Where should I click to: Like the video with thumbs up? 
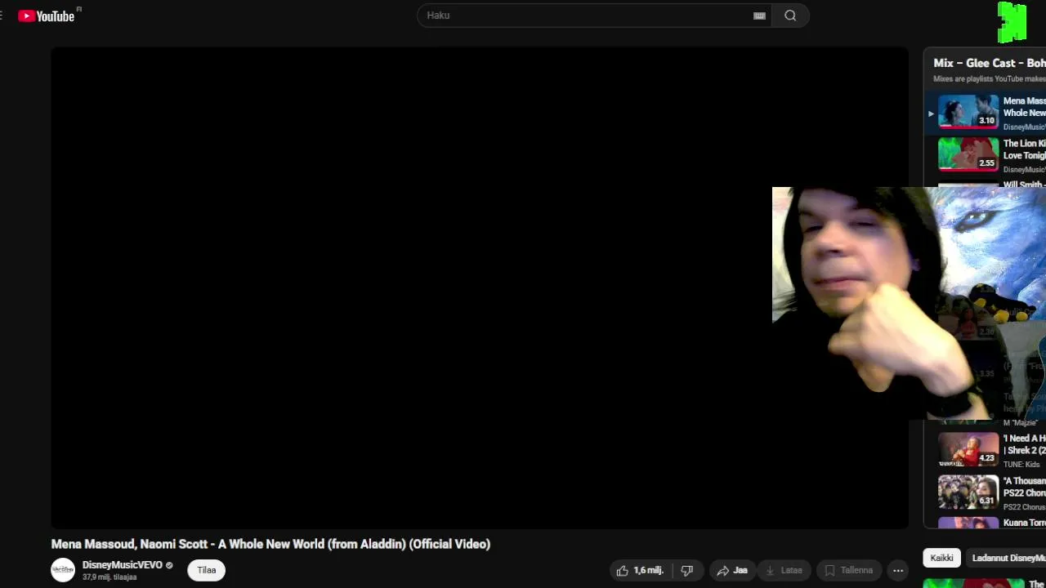point(640,570)
